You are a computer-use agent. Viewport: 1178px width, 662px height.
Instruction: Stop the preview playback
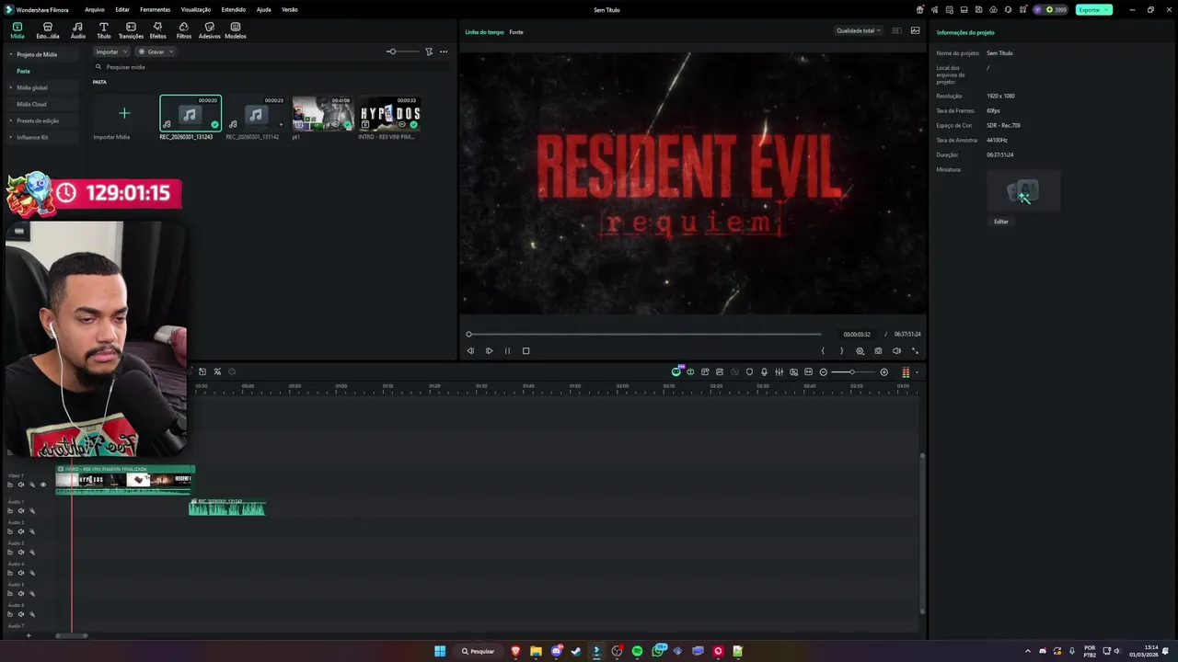525,350
